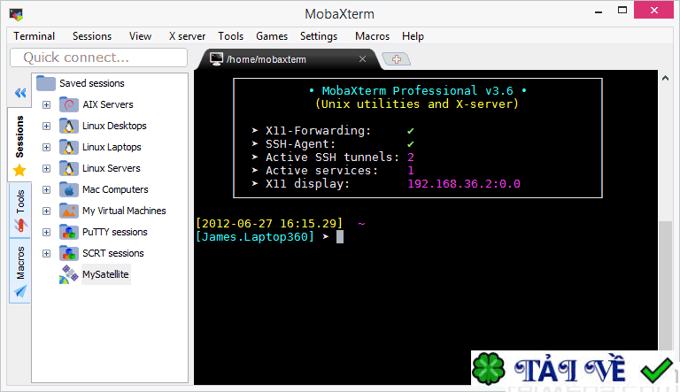Click the terminal monitor icon on tab
The height and width of the screenshot is (392, 680).
(x=216, y=59)
